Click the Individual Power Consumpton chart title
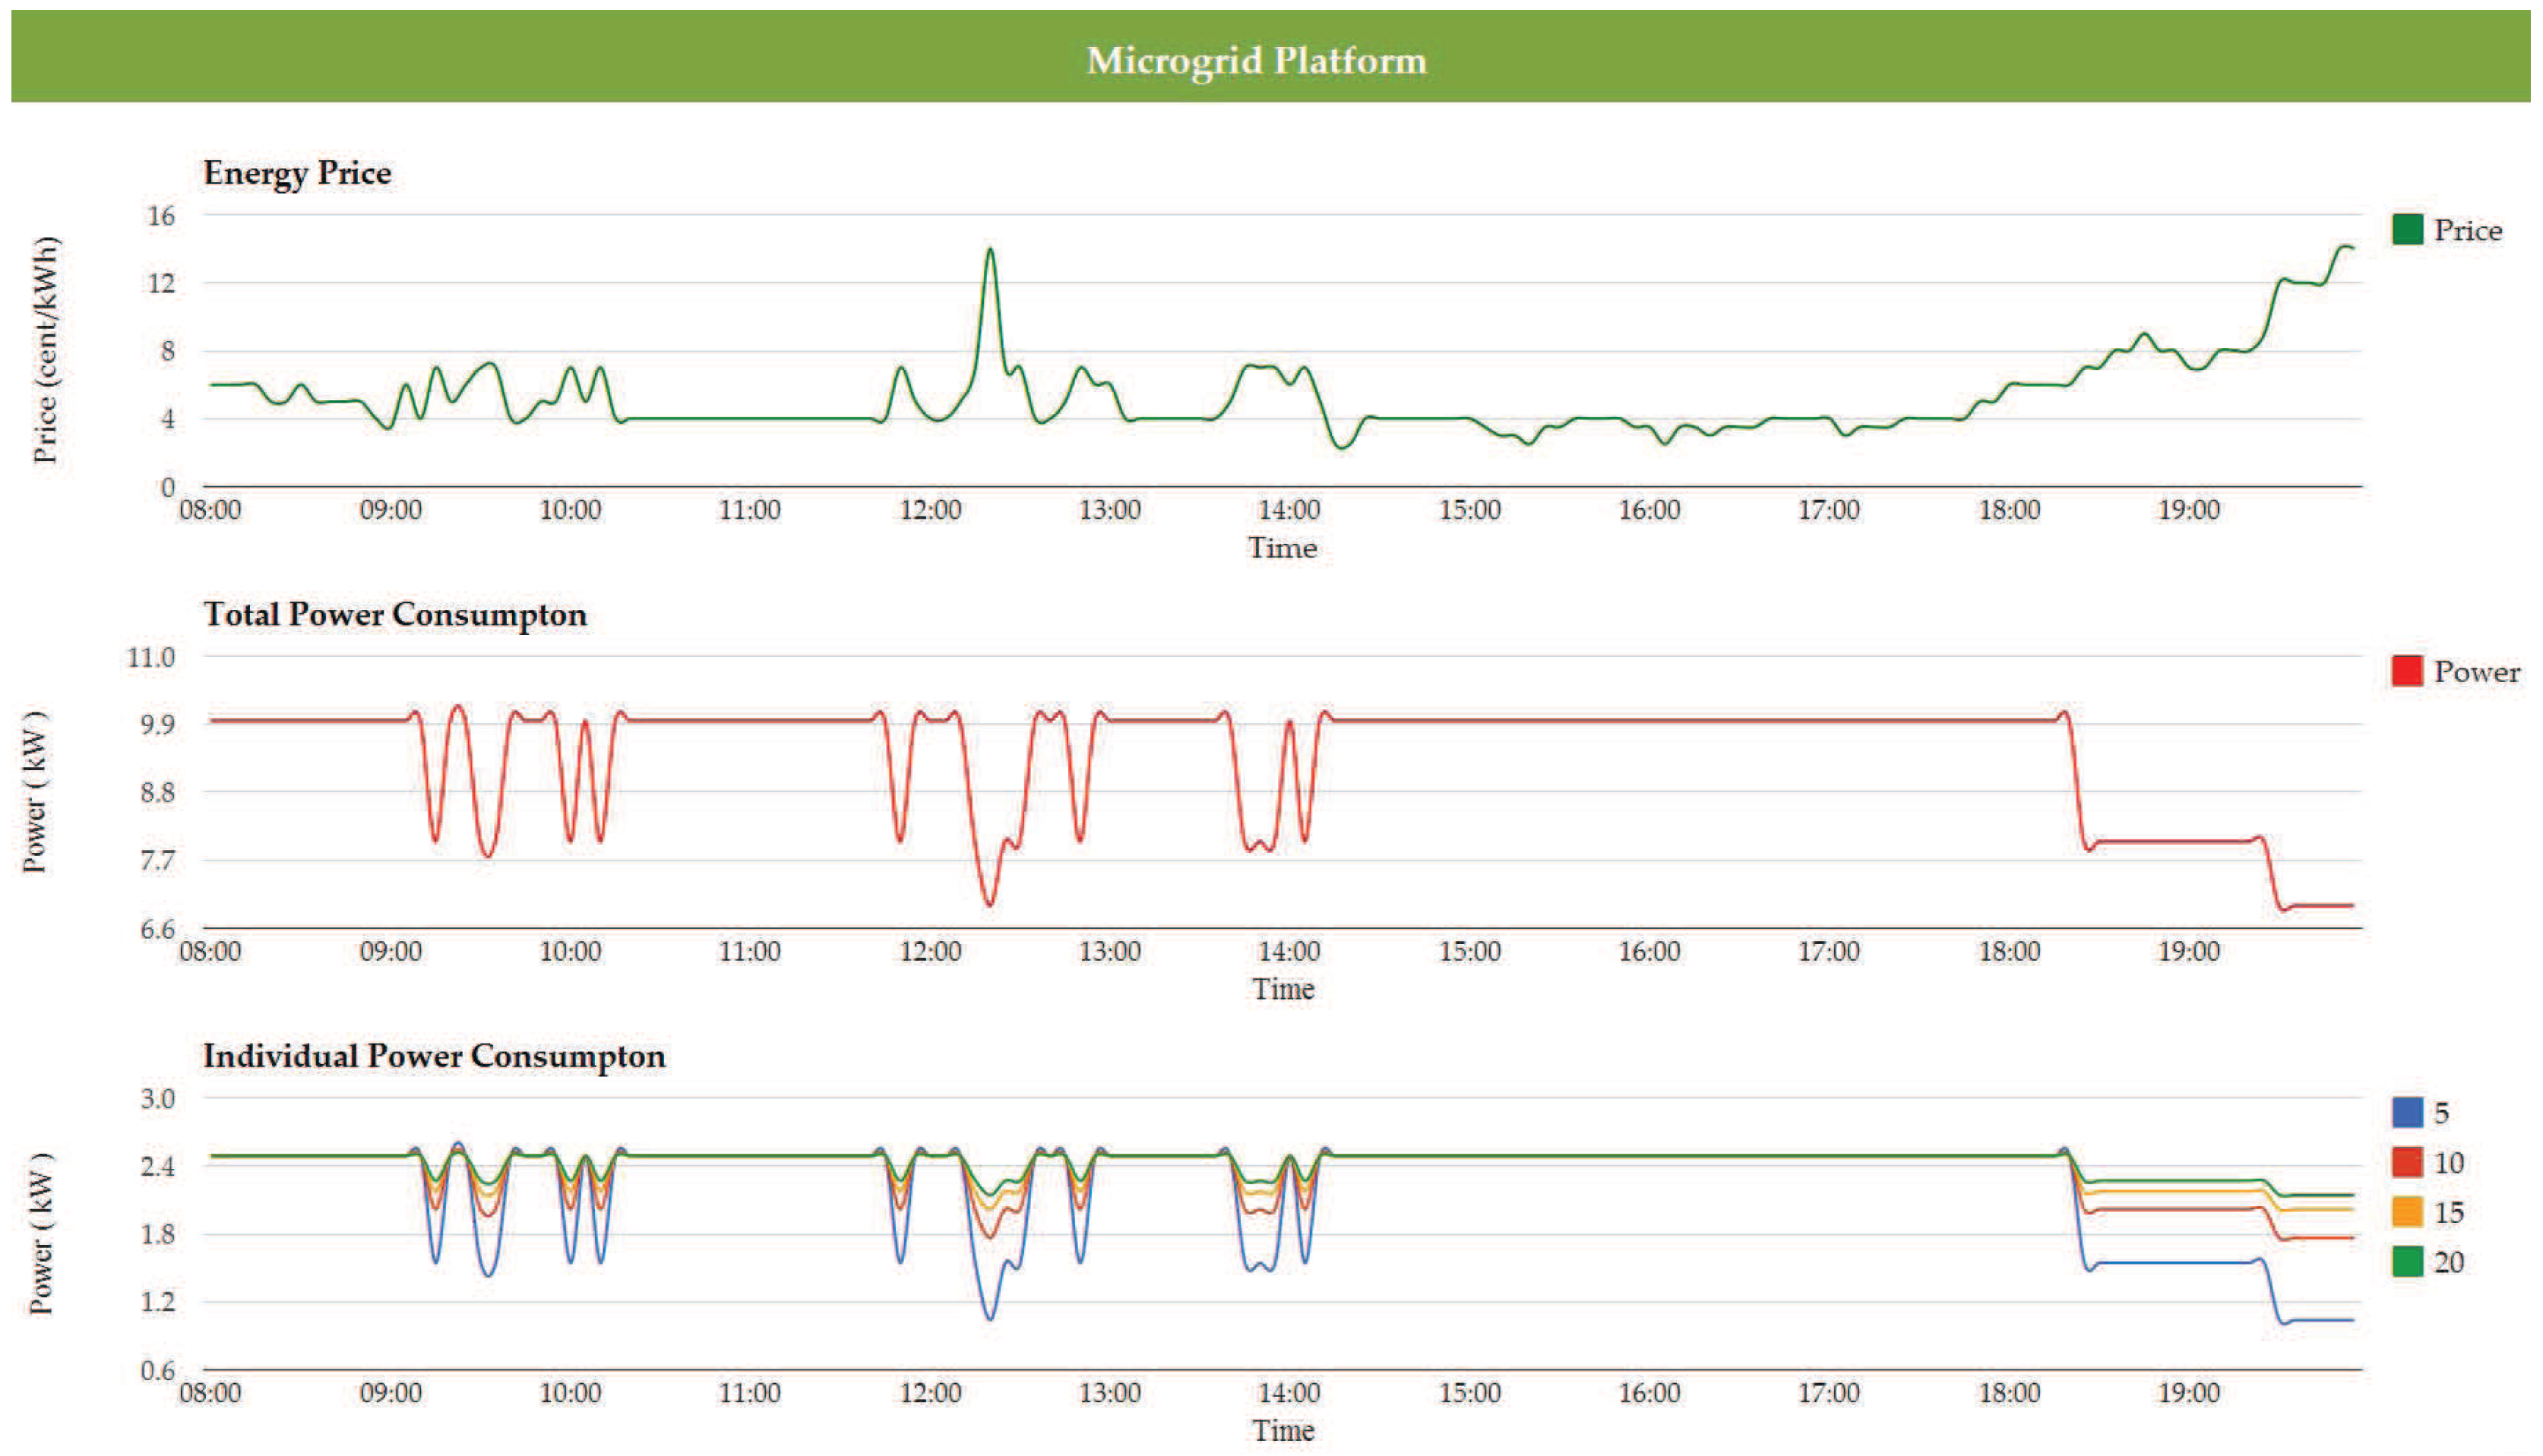 pyautogui.click(x=434, y=1056)
